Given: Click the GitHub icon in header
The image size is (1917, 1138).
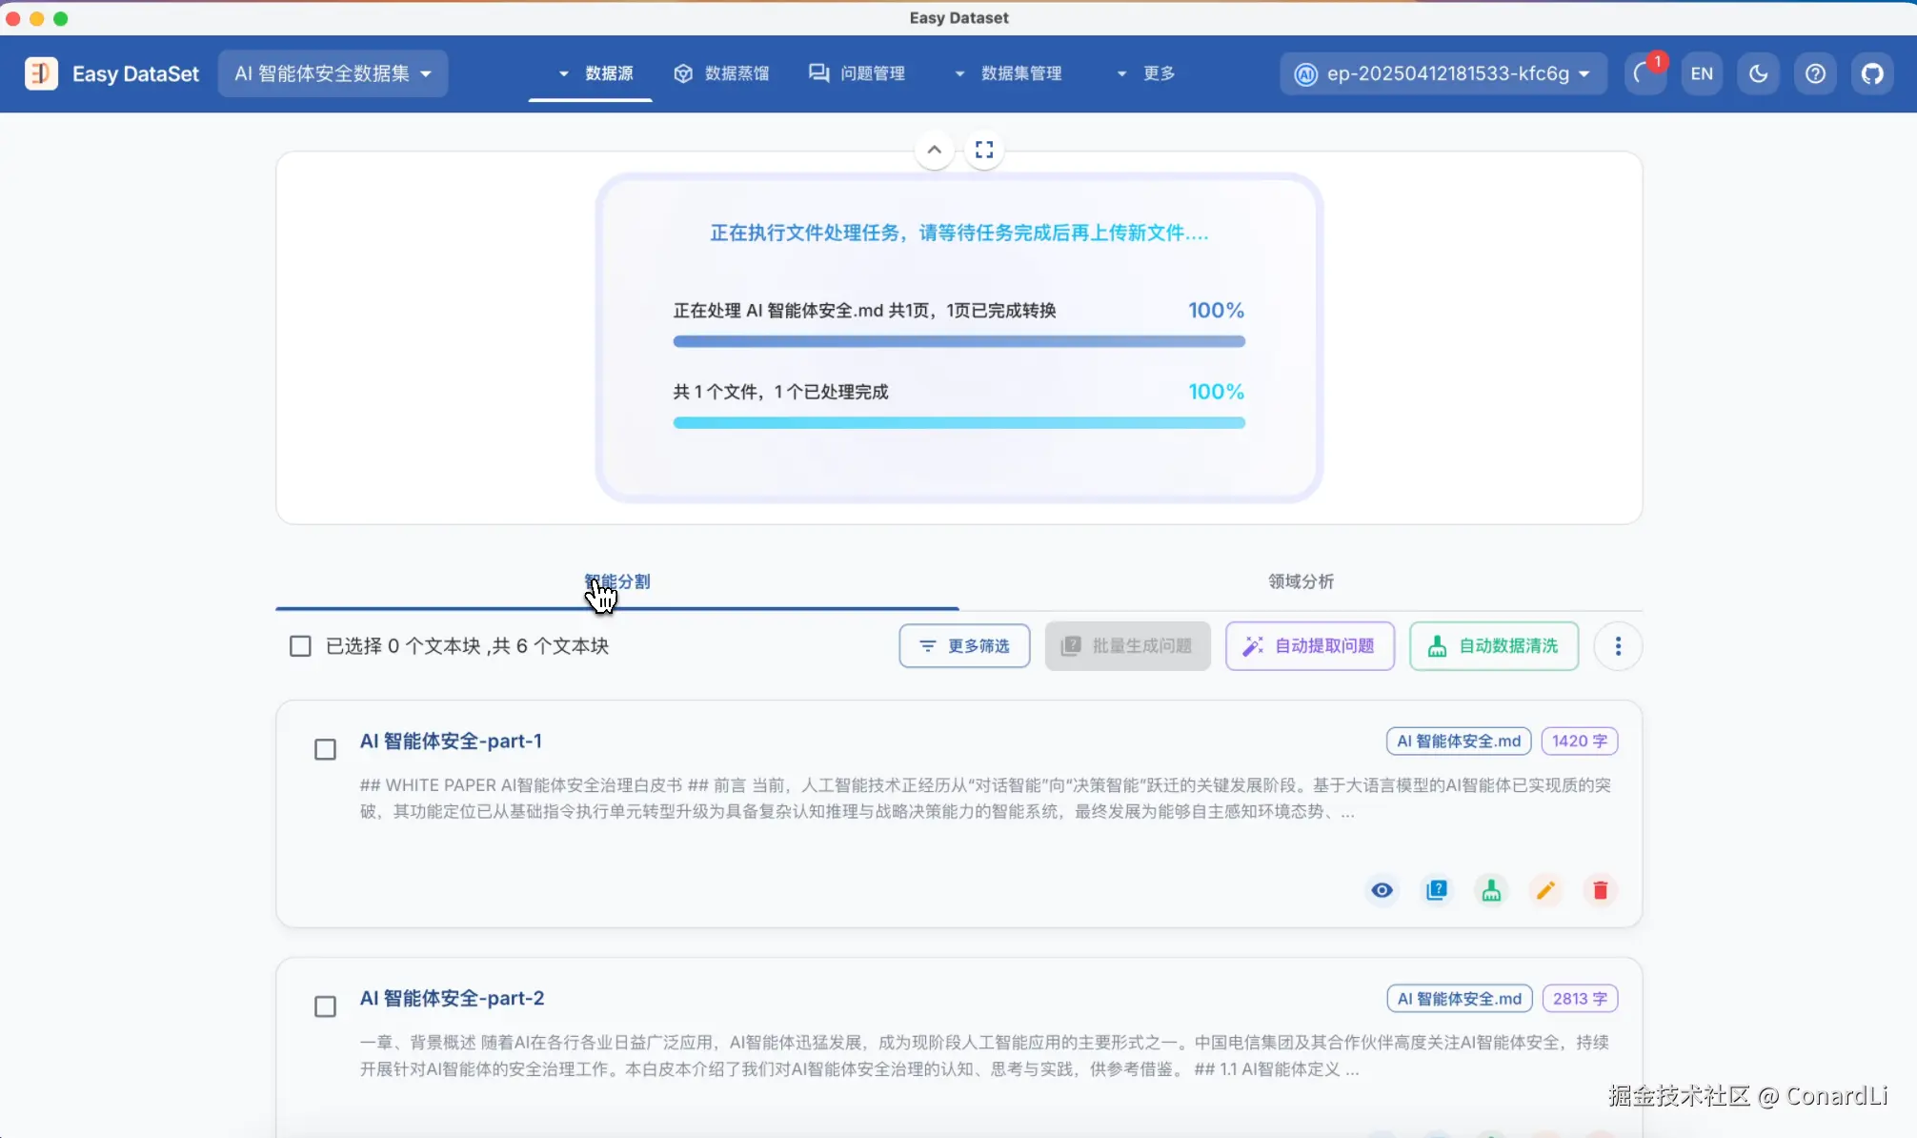Looking at the screenshot, I should click(x=1872, y=73).
